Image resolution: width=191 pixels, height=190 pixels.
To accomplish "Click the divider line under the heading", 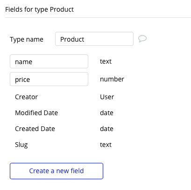I will [x=98, y=17].
